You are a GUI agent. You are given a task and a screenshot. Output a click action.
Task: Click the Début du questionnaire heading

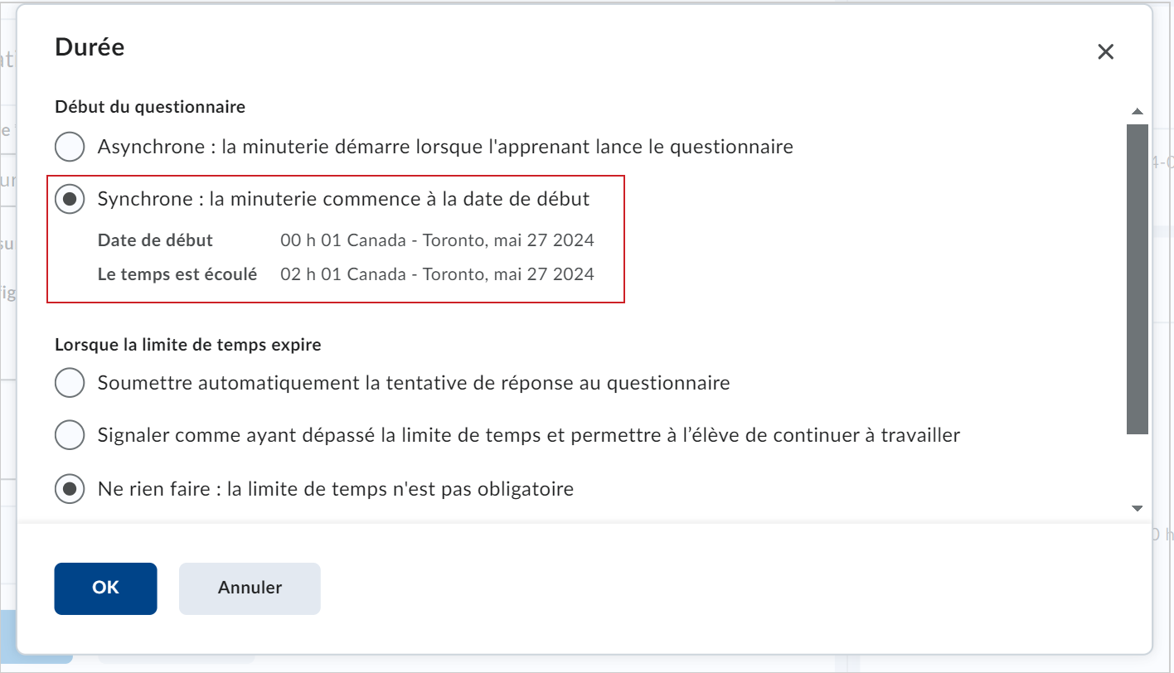[150, 107]
